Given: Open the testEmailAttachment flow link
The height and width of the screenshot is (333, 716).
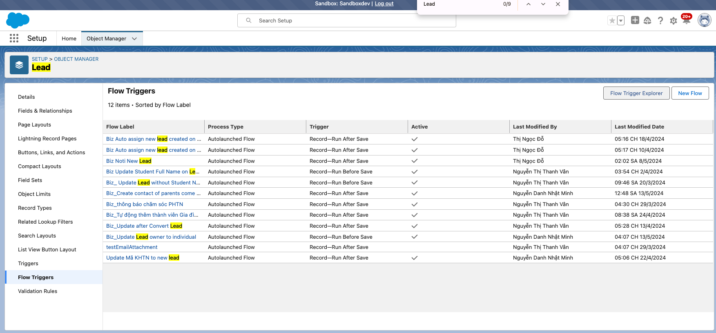Looking at the screenshot, I should tap(132, 247).
